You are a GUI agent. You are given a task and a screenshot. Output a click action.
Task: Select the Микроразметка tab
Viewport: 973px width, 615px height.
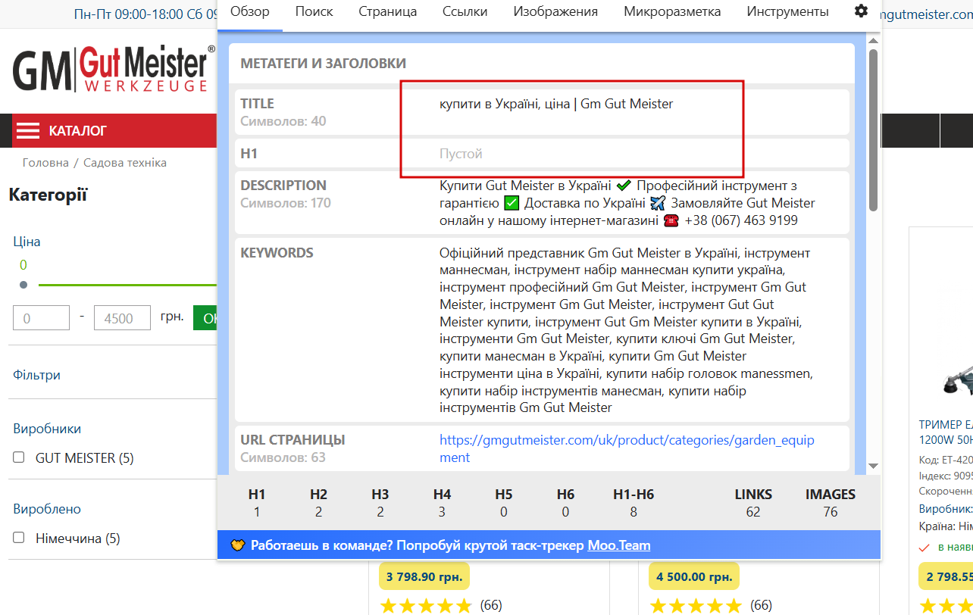pyautogui.click(x=672, y=11)
